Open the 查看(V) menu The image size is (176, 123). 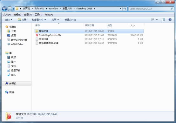(28, 15)
